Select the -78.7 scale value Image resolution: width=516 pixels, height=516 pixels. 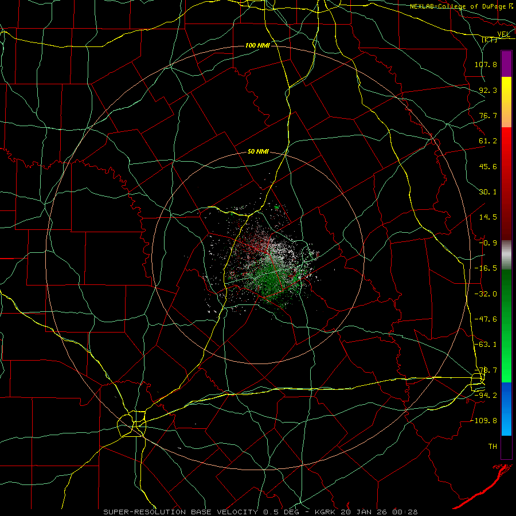click(x=486, y=370)
